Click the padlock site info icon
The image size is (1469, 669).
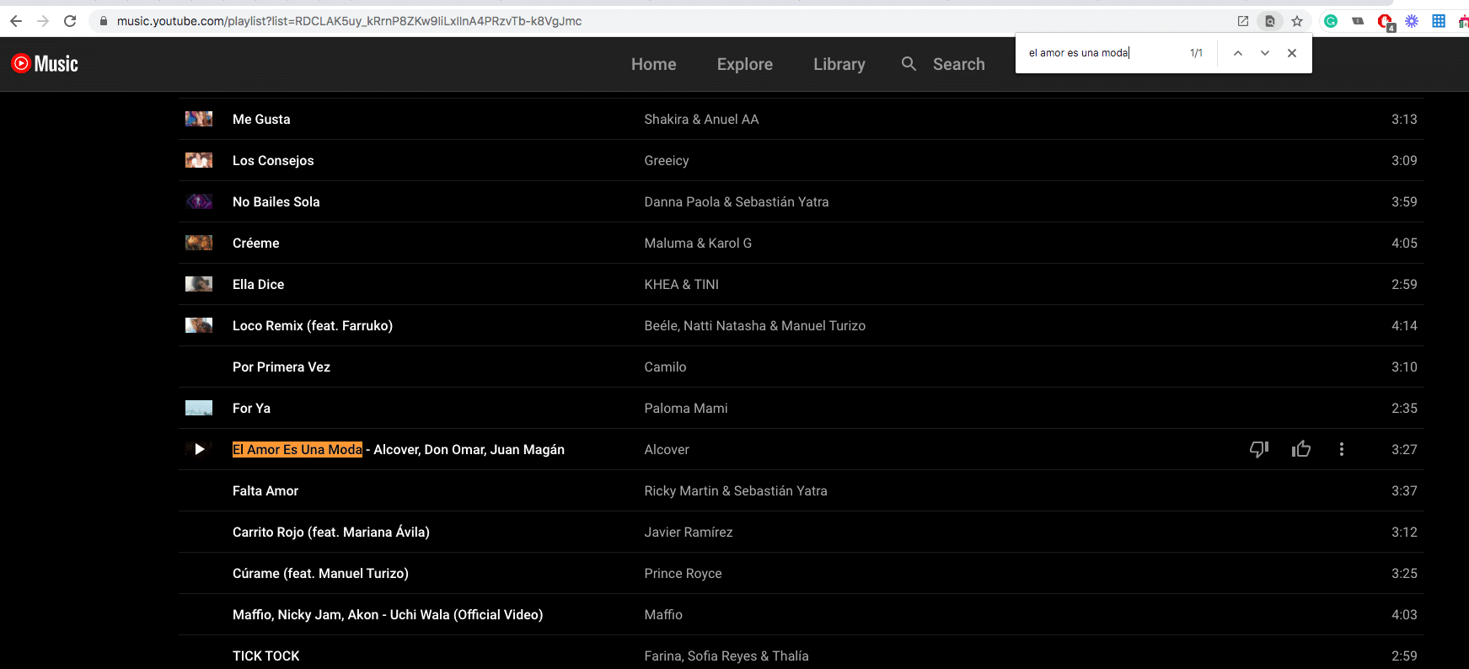point(104,21)
